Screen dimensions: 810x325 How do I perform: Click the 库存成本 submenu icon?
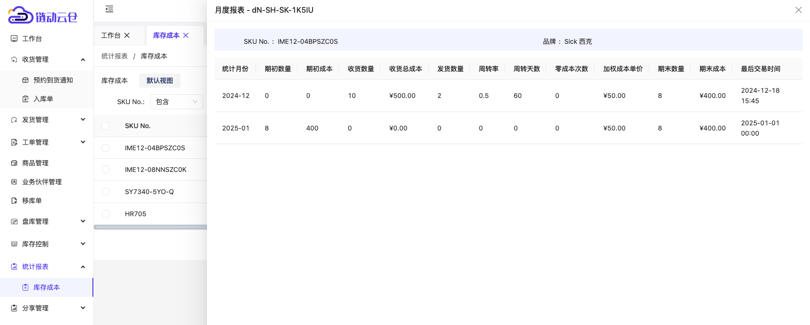[25, 287]
